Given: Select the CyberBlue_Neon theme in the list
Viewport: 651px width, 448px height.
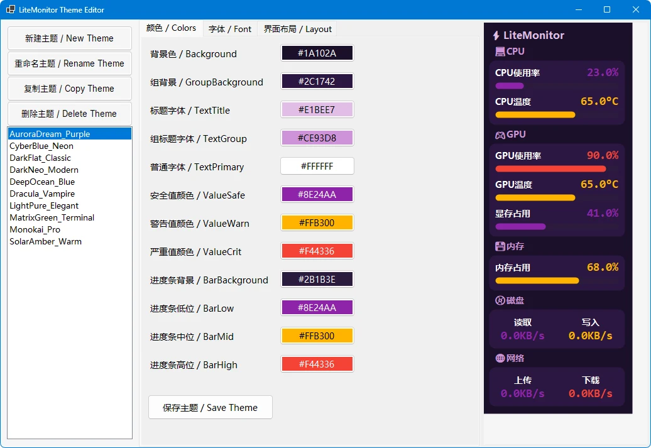Looking at the screenshot, I should coord(43,146).
